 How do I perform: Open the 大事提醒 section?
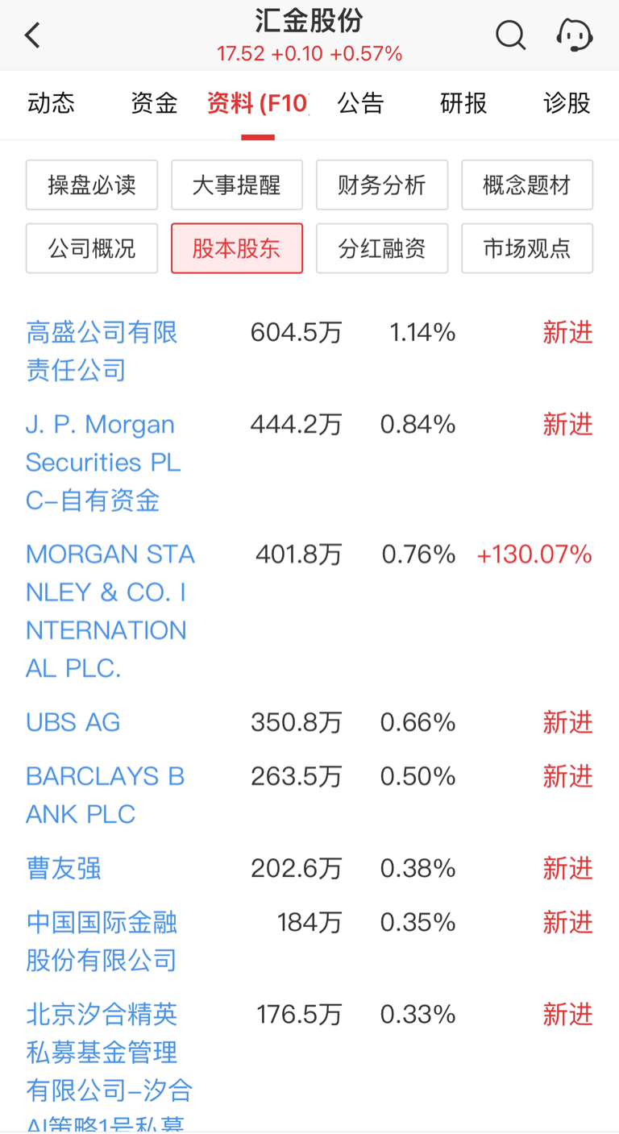click(237, 185)
